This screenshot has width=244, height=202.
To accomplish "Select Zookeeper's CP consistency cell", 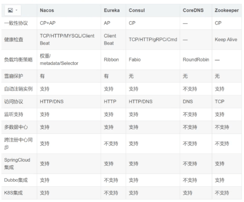I will coord(218,23).
